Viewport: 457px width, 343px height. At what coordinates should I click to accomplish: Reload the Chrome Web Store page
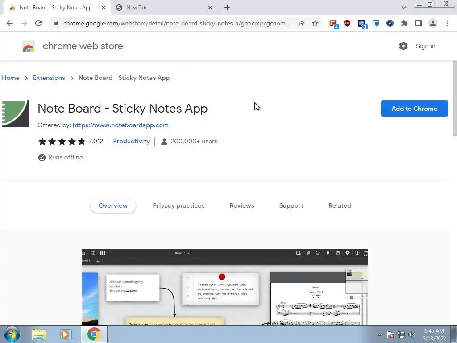pyautogui.click(x=38, y=23)
